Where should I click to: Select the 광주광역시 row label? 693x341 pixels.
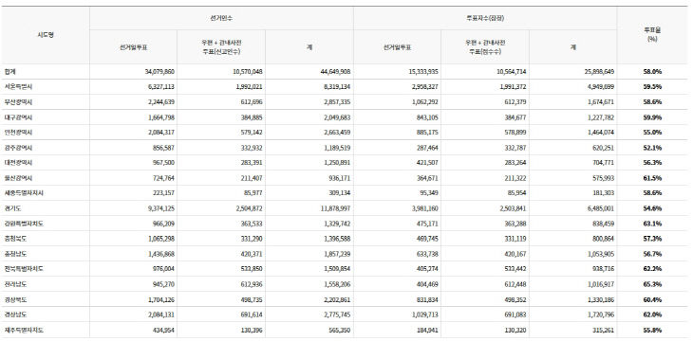pos(19,148)
